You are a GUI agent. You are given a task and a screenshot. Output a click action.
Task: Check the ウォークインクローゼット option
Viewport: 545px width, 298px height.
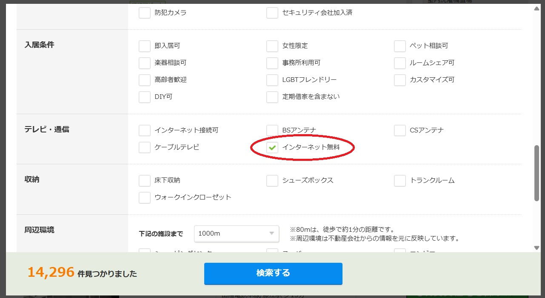coord(145,197)
